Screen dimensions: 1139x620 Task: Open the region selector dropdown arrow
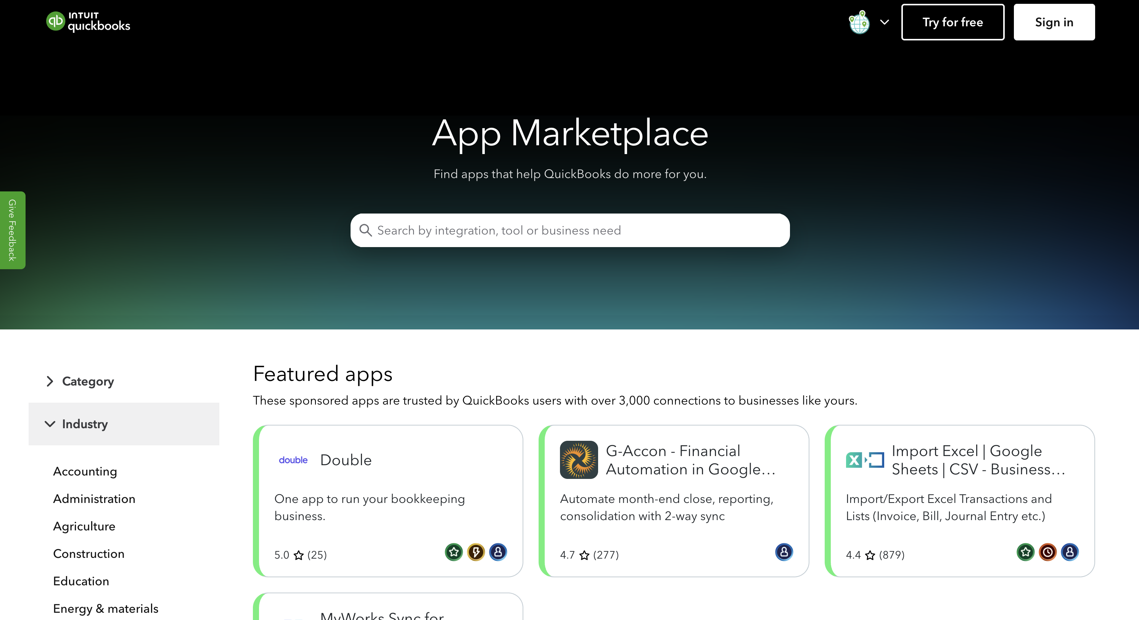[x=884, y=22]
